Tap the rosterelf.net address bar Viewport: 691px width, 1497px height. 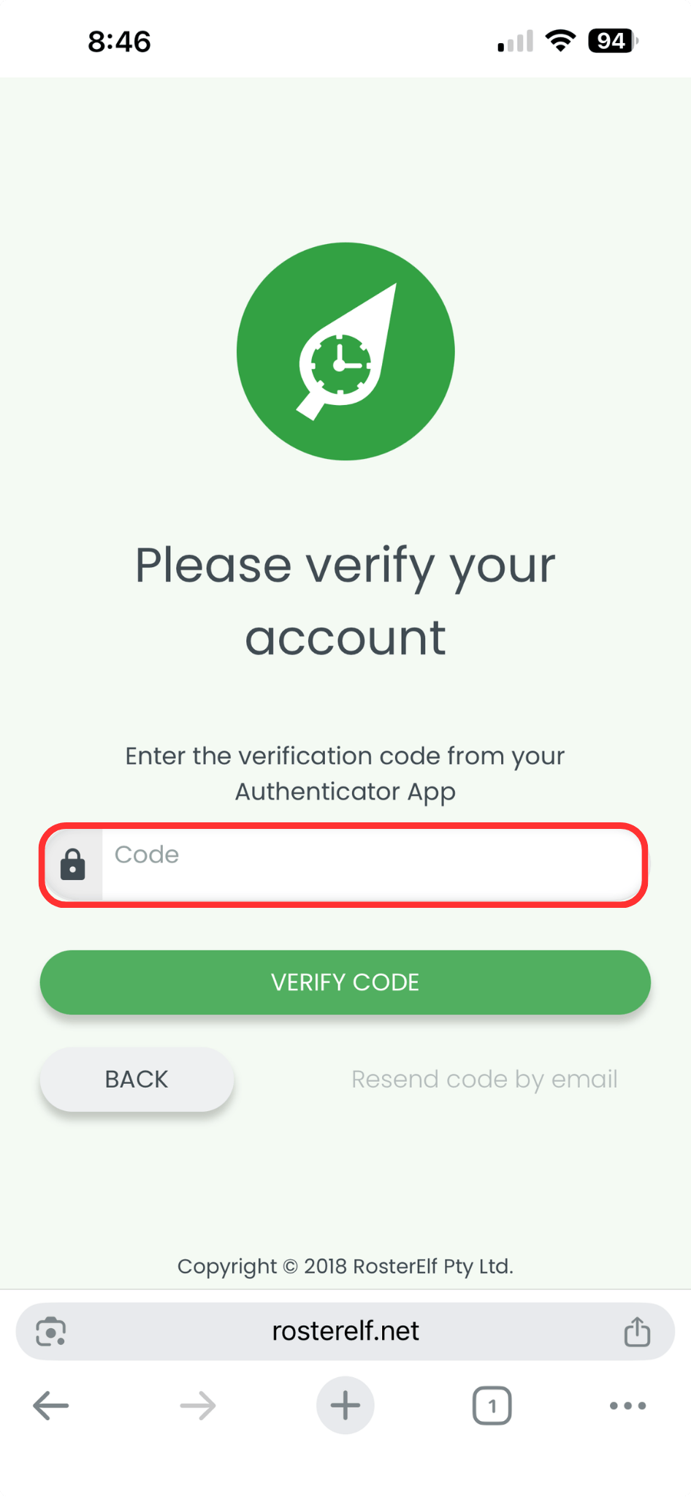point(345,1331)
